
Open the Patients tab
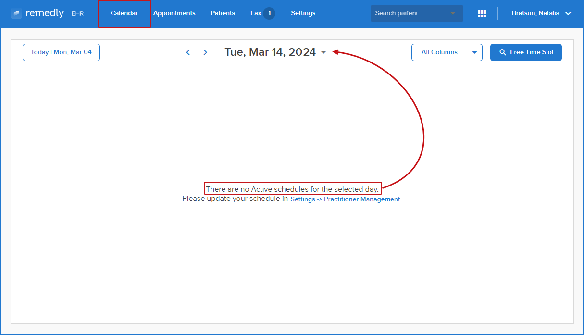point(223,13)
